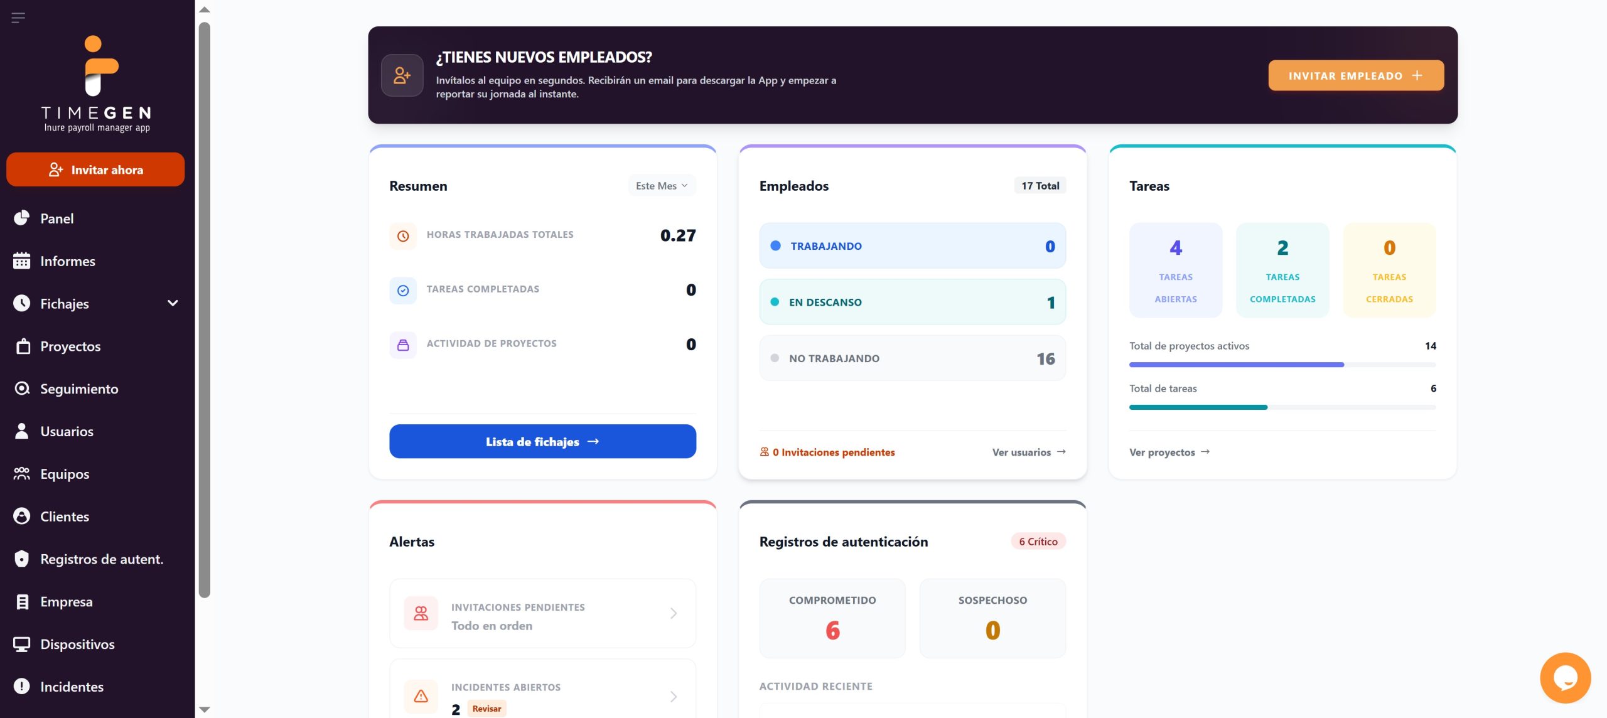The image size is (1607, 718).
Task: Click the Revisar badge on incidents
Action: tap(486, 709)
